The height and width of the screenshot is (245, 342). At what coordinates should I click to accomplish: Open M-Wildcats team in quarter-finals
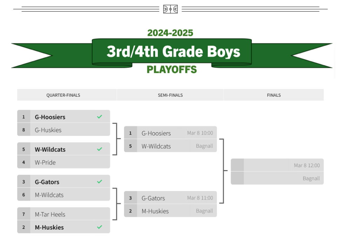coord(49,195)
